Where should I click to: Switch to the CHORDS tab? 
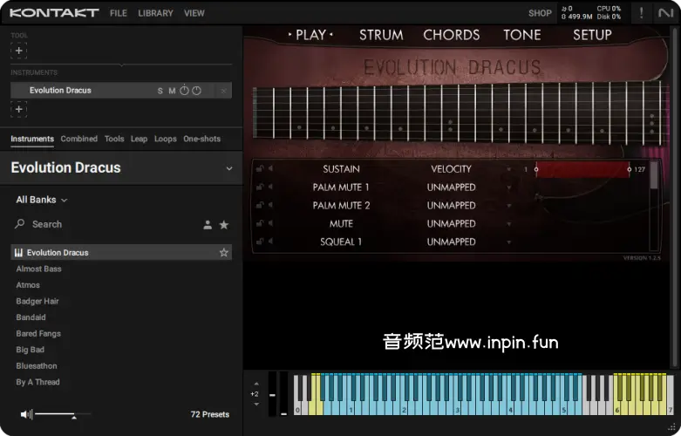[x=451, y=35]
